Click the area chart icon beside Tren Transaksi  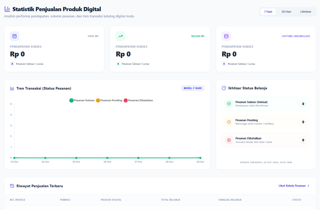pyautogui.click(x=12, y=88)
